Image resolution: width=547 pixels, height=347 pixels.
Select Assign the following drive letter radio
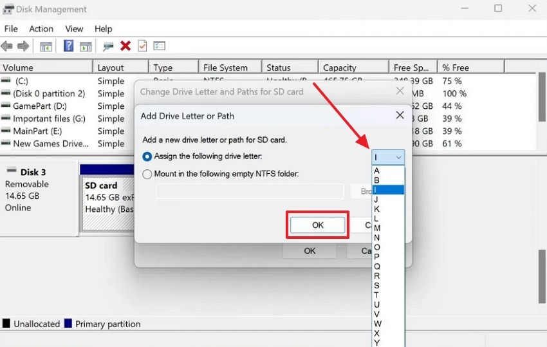(147, 156)
